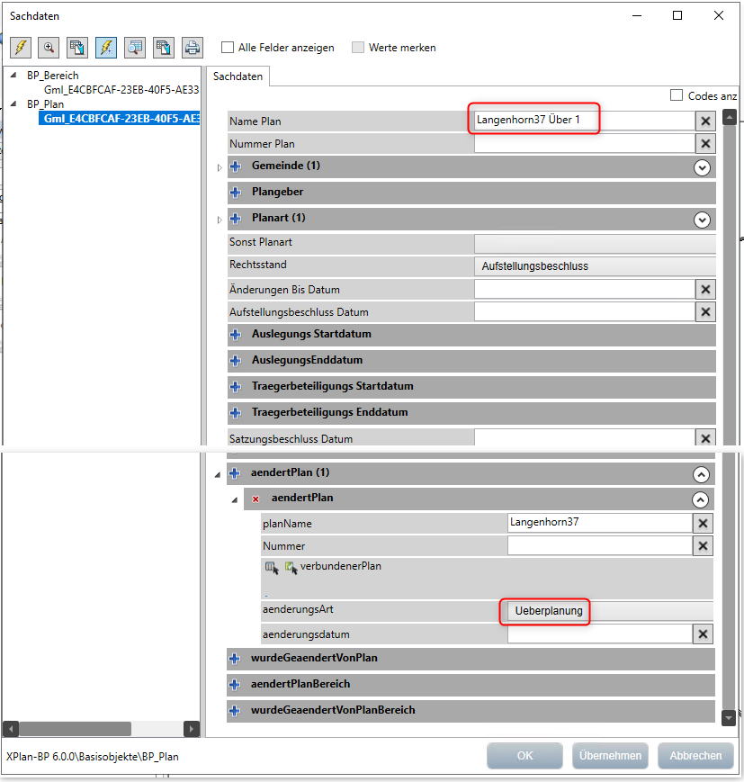Enable the Alle Felder anzeigen checkbox
This screenshot has height=782, width=744.
[228, 48]
